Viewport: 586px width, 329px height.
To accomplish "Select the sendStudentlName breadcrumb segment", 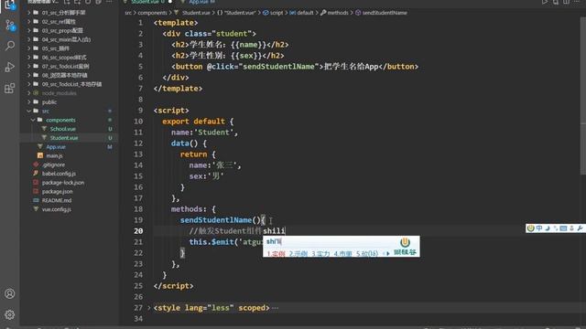I will tap(385, 13).
